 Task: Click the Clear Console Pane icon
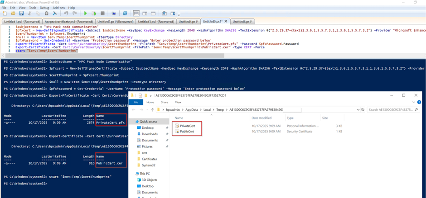tap(55, 14)
